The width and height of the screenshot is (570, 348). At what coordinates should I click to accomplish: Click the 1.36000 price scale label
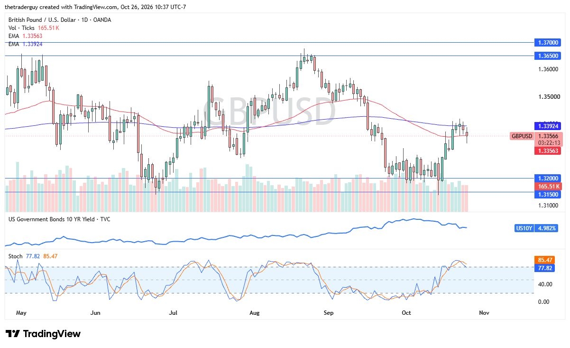click(548, 69)
